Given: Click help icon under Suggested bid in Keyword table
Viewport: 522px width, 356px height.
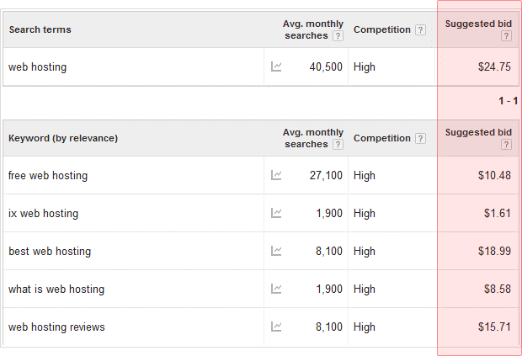Looking at the screenshot, I should coord(506,144).
